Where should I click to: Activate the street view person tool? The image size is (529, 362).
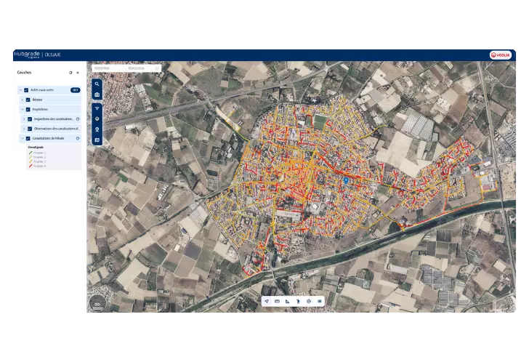[x=298, y=301]
